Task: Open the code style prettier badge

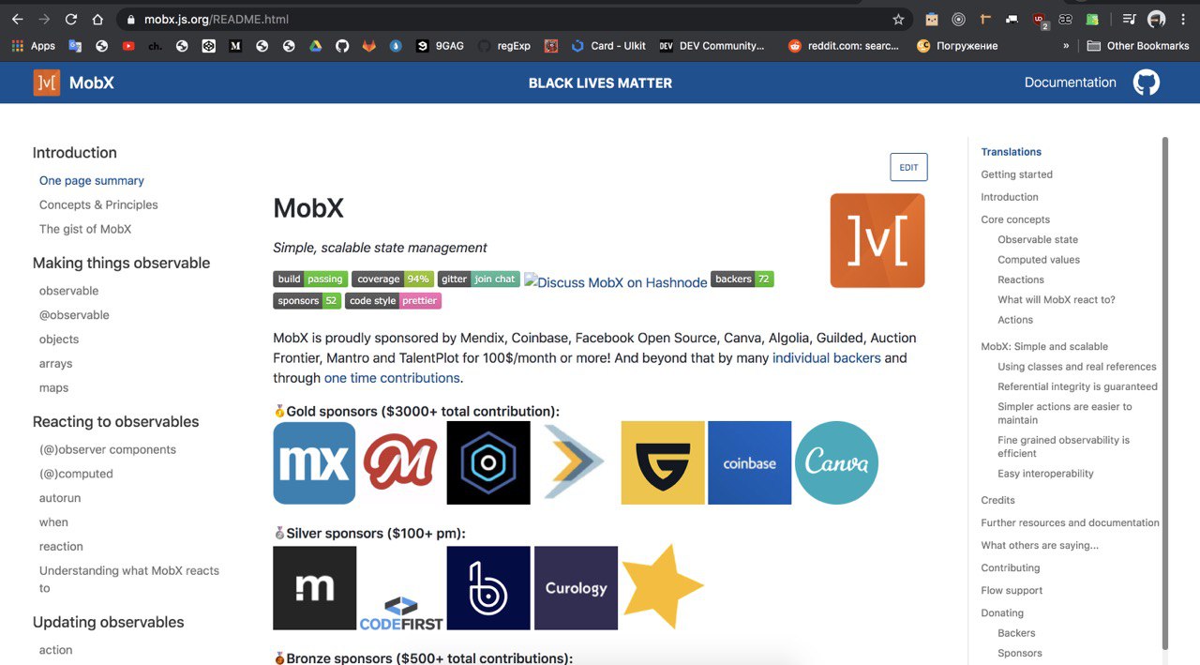Action: [393, 300]
